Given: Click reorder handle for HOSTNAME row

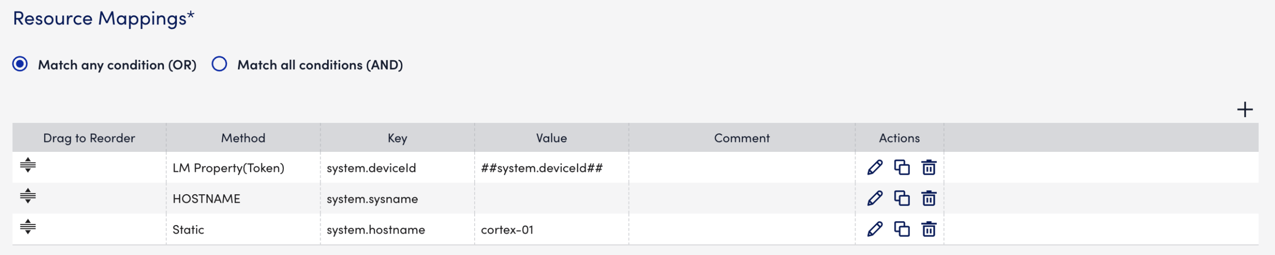Looking at the screenshot, I should point(28,196).
